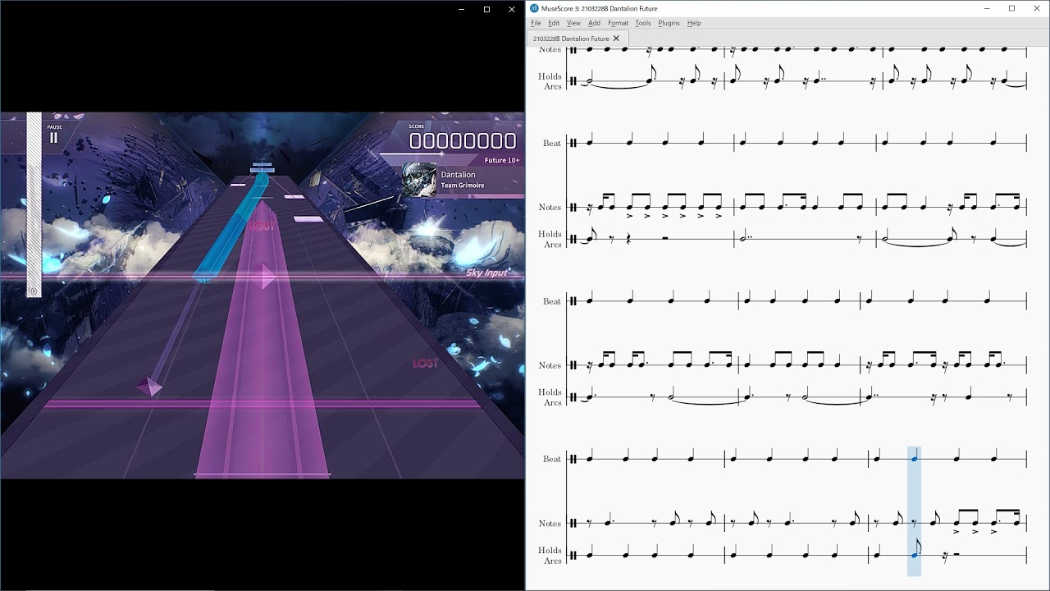
Task: Select the 2103228B Dantalion Future tab
Action: pyautogui.click(x=578, y=39)
